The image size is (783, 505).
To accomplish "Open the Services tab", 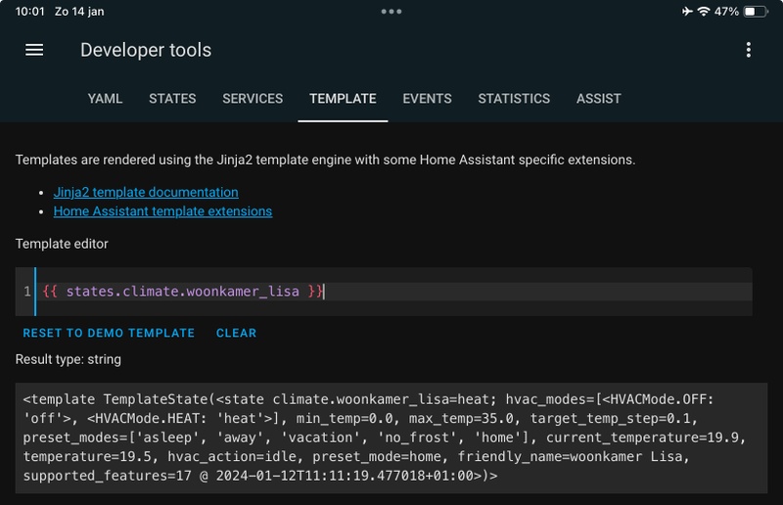I will point(253,99).
